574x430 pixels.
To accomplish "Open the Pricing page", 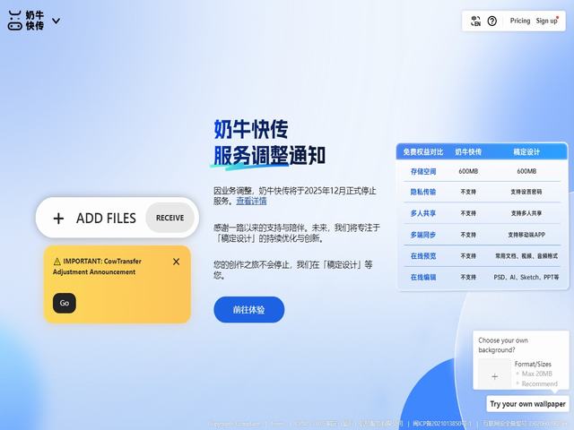I will (520, 21).
